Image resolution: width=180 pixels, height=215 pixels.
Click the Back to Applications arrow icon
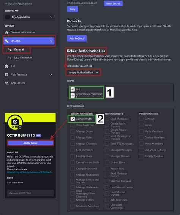(6, 4)
